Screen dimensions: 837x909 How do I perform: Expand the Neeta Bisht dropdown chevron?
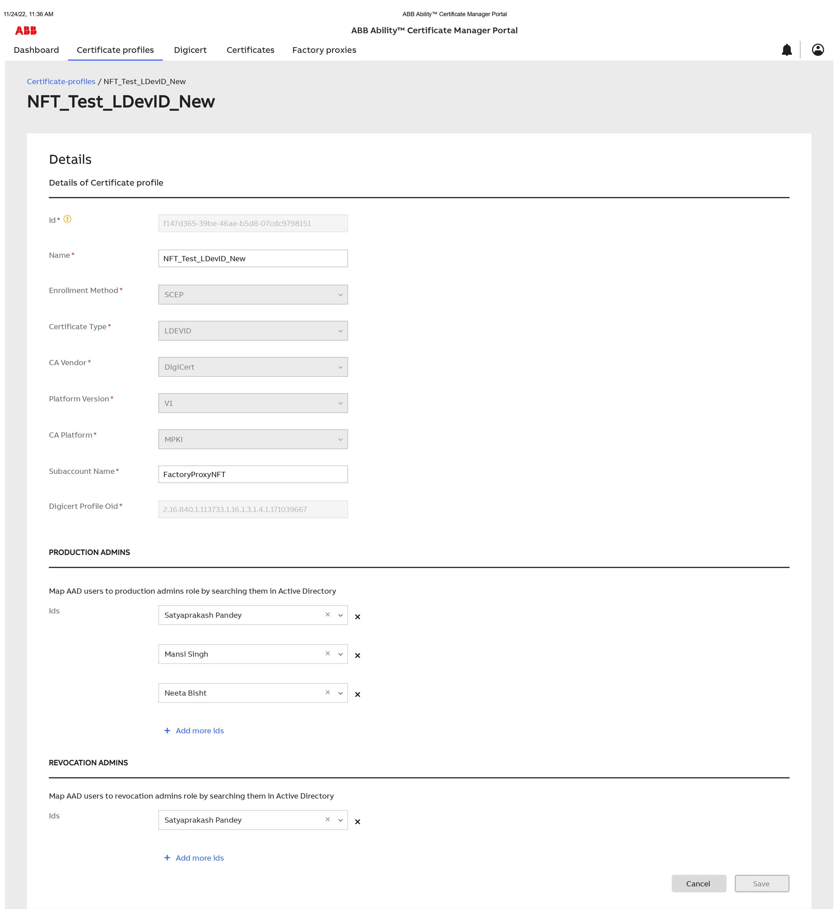(x=340, y=693)
